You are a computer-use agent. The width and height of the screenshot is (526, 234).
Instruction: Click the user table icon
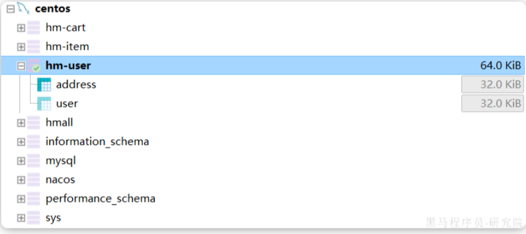coord(44,104)
